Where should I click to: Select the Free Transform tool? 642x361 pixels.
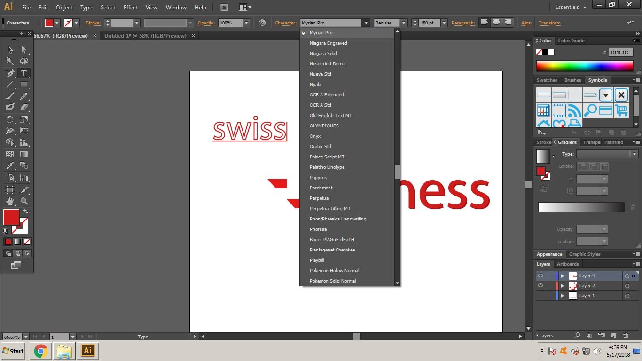24,131
